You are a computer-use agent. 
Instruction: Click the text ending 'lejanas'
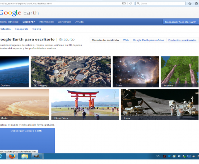41,45
